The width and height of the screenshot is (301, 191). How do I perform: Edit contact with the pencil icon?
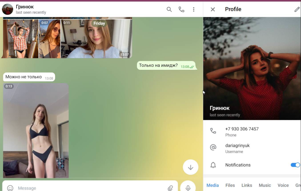point(297,9)
